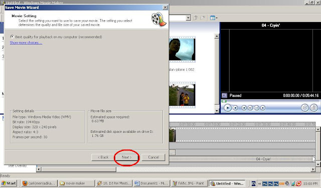Click timeline horizontal scroll right arrow

point(313,169)
